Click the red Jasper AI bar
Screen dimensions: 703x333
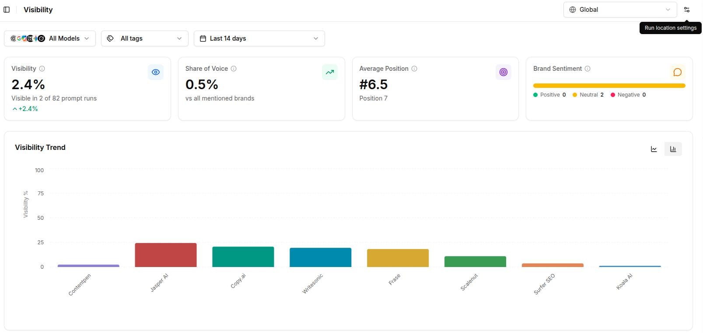(x=166, y=255)
